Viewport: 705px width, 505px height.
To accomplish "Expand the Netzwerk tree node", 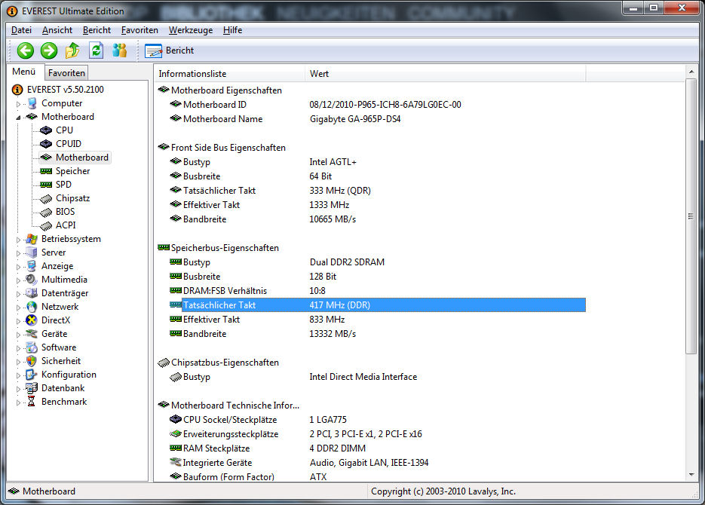I will pyautogui.click(x=18, y=308).
